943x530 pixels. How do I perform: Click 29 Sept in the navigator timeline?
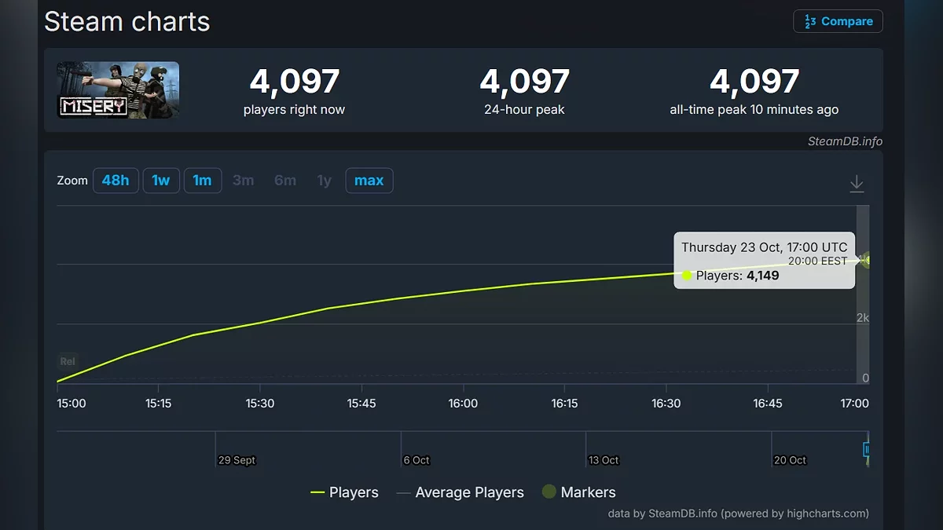tap(237, 460)
